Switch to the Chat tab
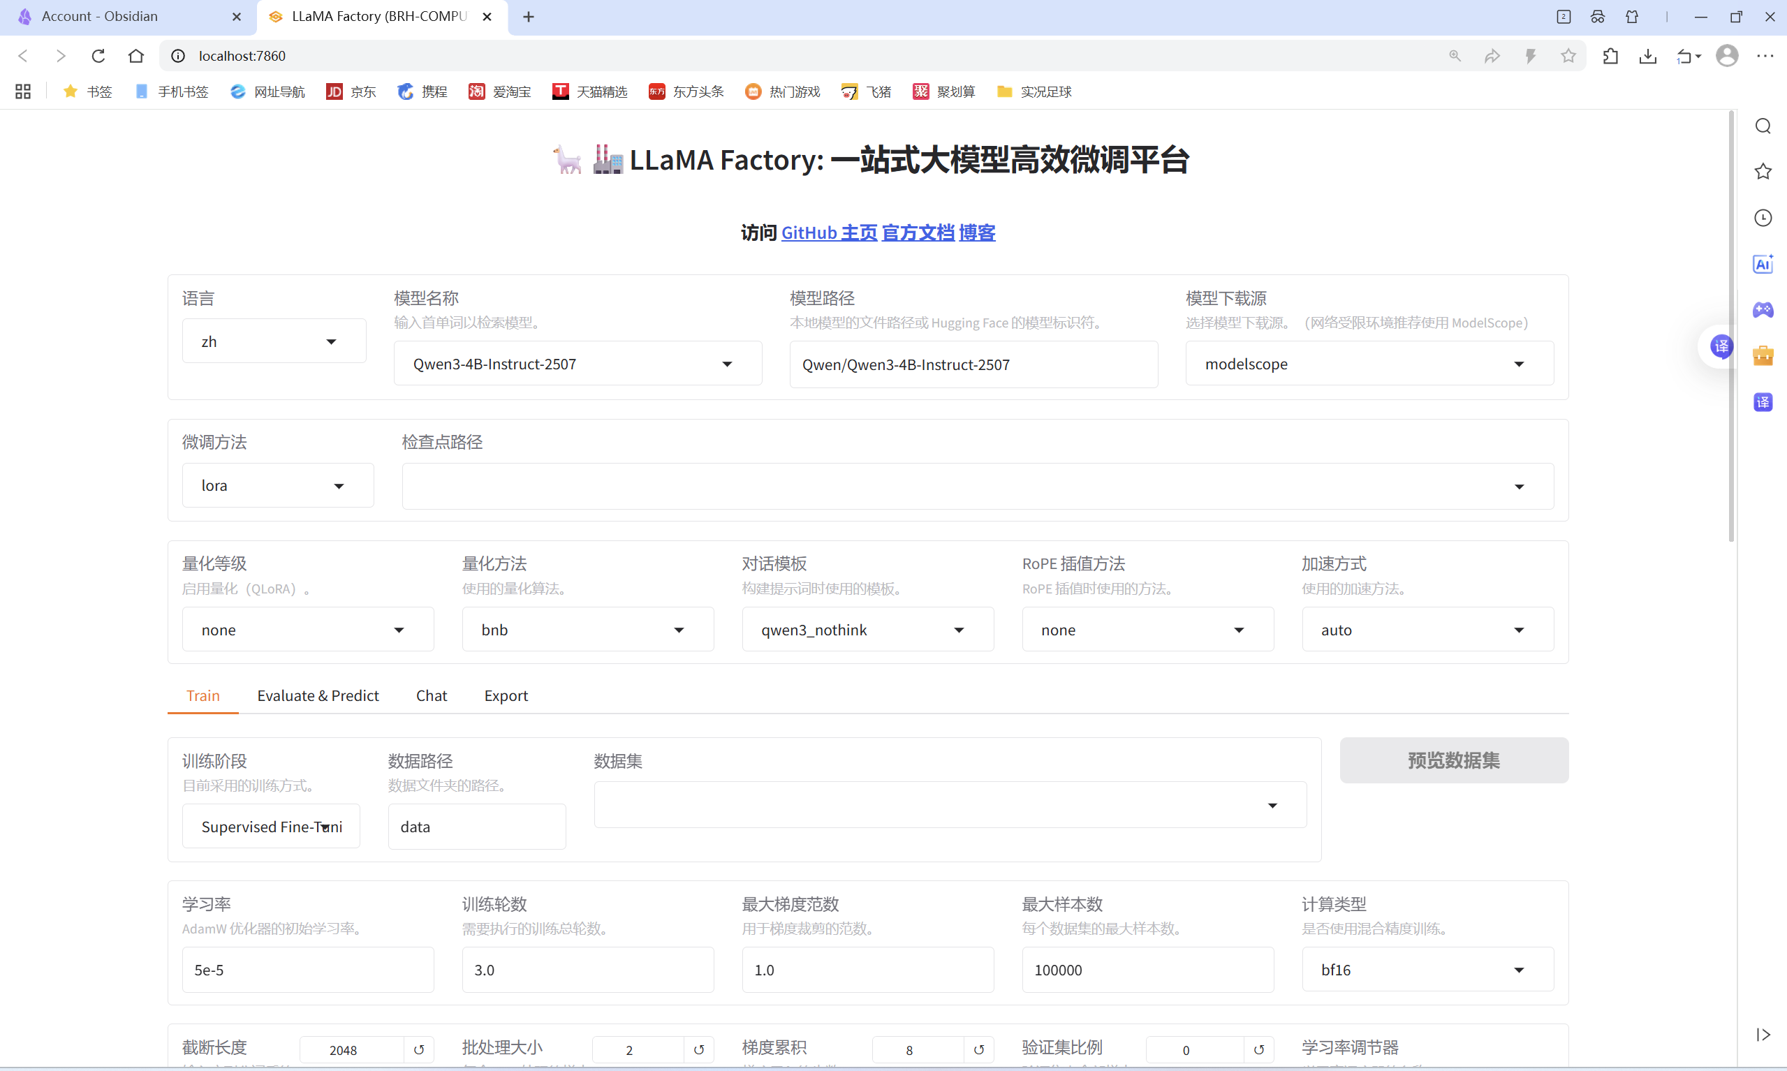1787x1071 pixels. point(432,695)
